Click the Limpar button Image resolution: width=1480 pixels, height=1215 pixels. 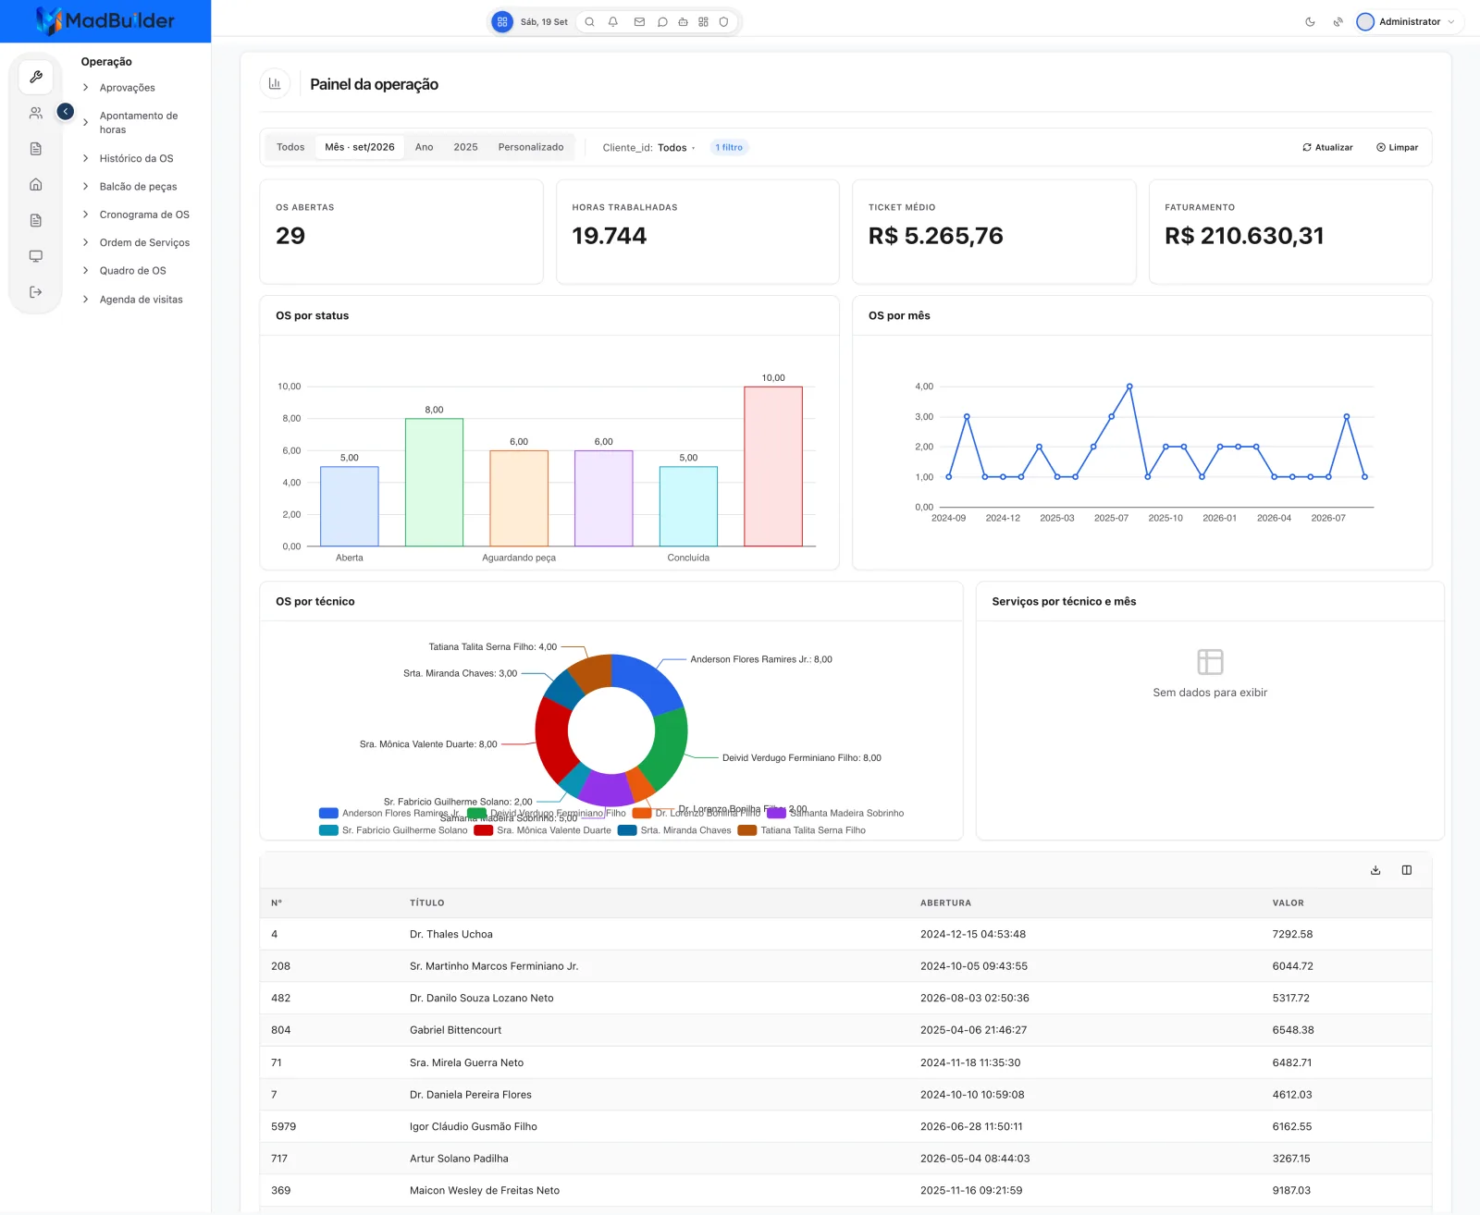click(x=1397, y=147)
